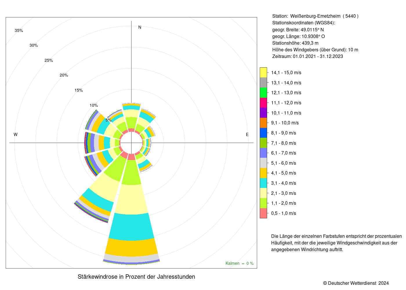Click the legend label "10,1 - 11,0 m/s"
This screenshot has height=290, width=406.
tap(286, 113)
